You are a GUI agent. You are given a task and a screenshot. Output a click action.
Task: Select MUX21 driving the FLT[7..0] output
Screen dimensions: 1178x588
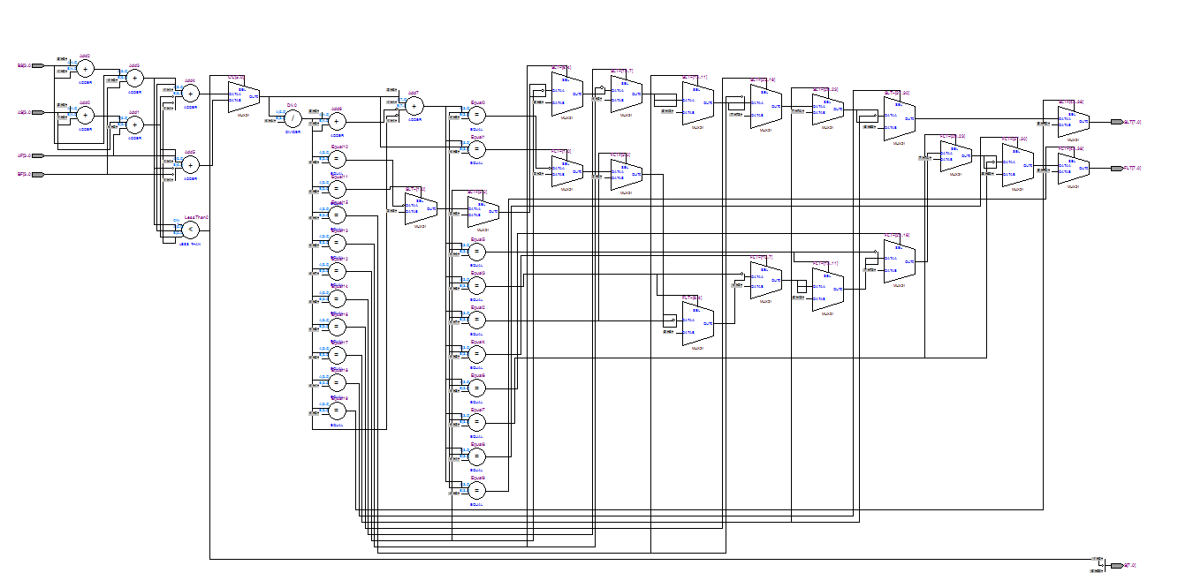pyautogui.click(x=1074, y=169)
